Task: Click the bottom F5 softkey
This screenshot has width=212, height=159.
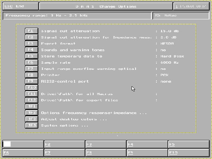Action: point(189,144)
